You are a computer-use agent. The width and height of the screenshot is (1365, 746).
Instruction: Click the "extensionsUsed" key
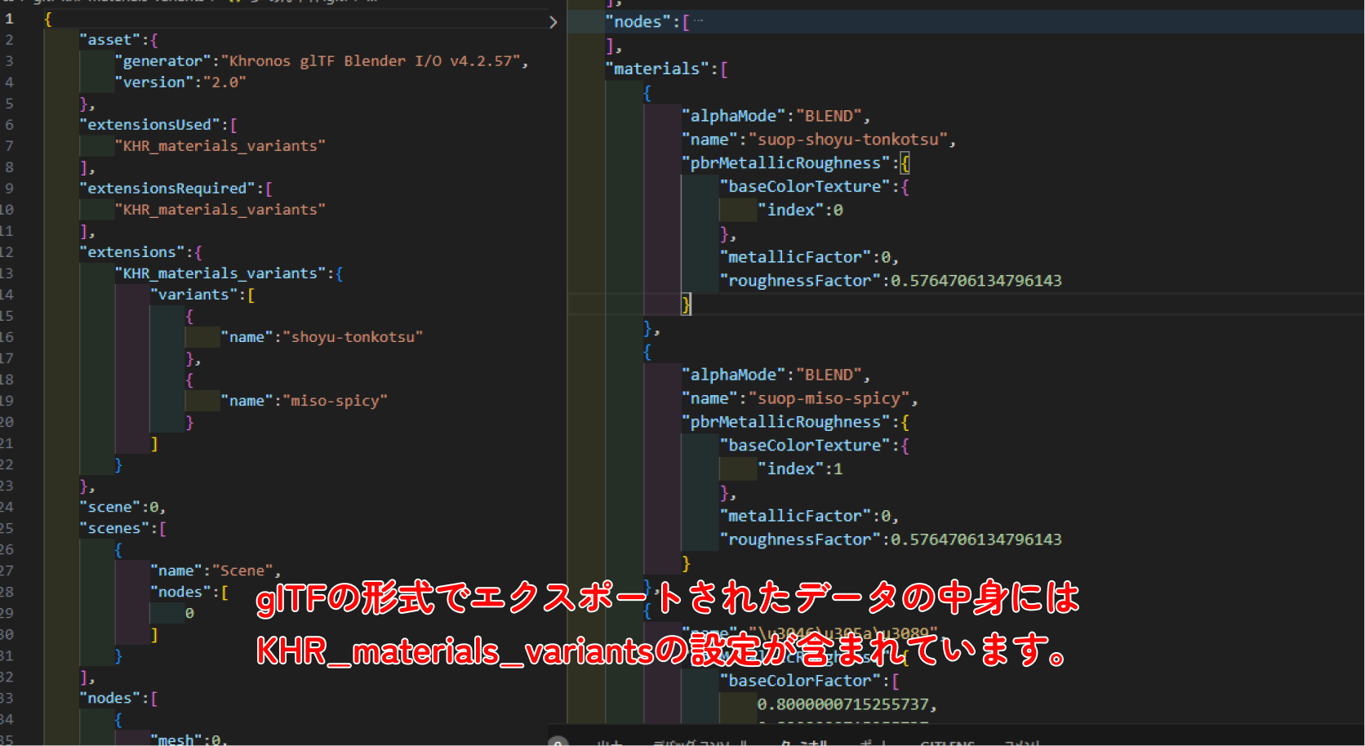[x=149, y=125]
